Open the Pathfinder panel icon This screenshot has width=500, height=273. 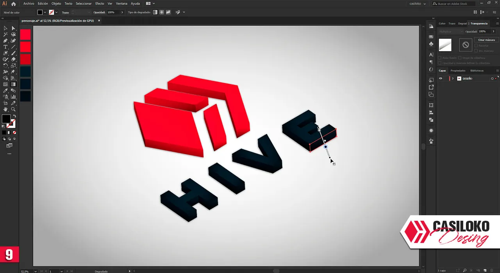tap(431, 120)
